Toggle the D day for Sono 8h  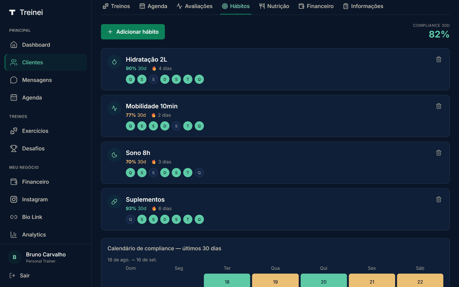[x=165, y=173]
